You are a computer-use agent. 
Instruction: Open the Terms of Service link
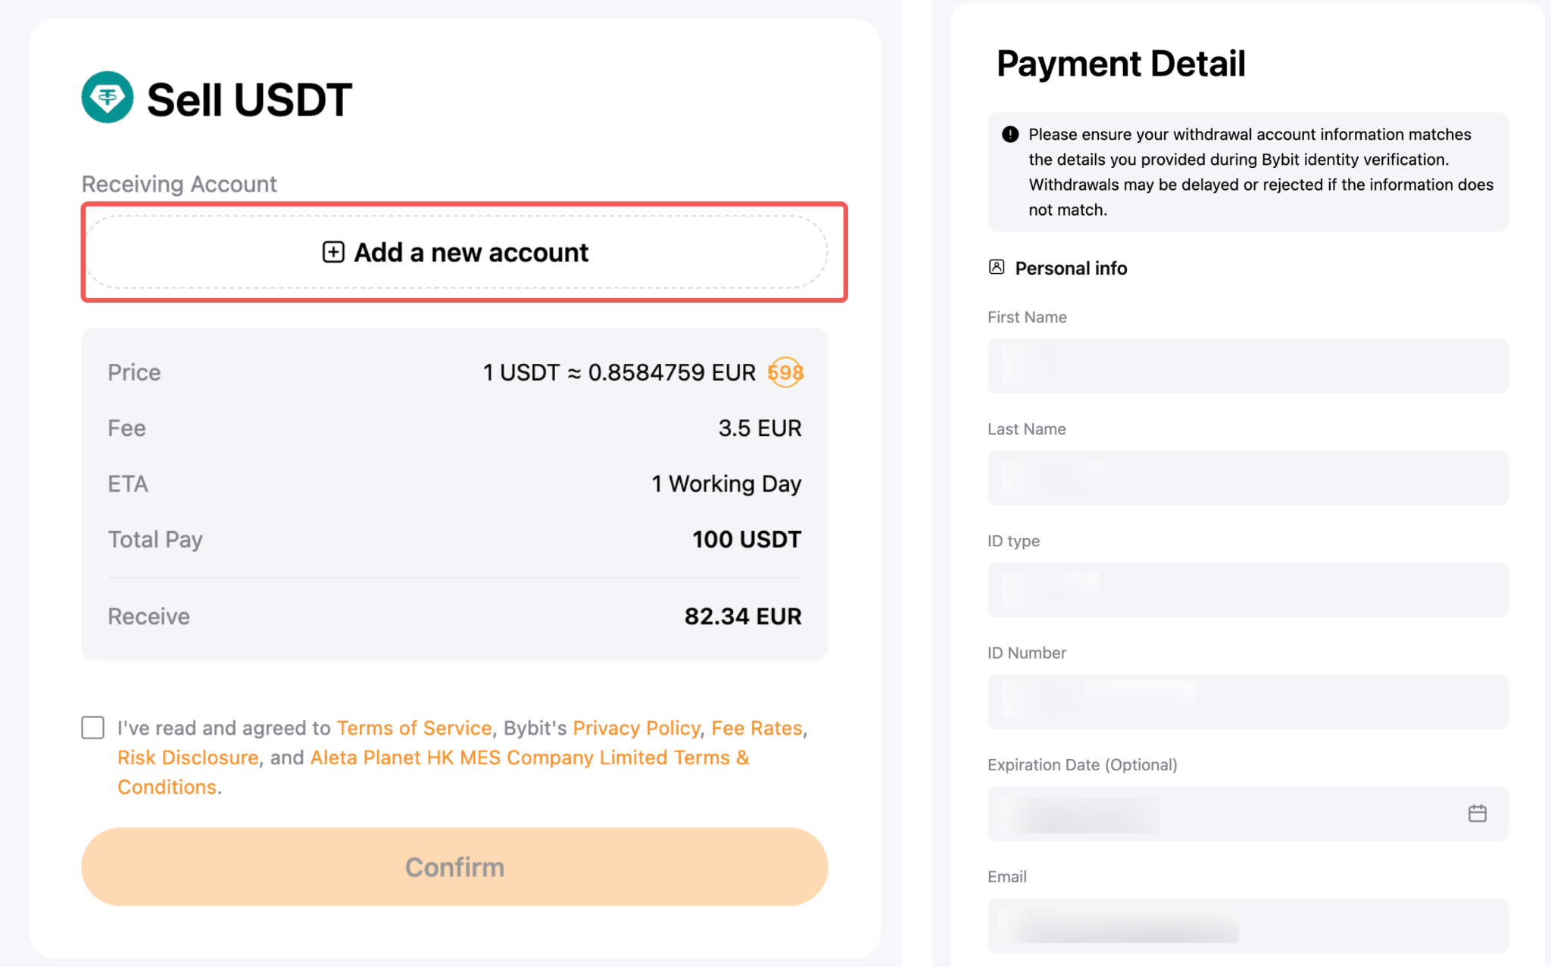pos(414,728)
